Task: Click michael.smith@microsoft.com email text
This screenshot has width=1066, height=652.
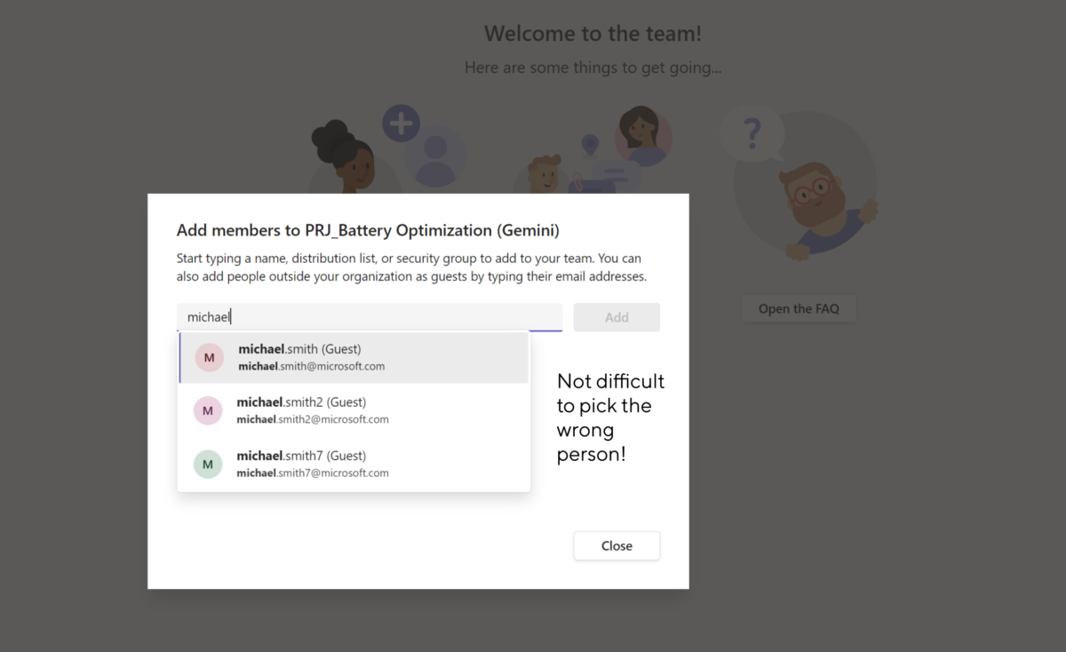Action: tap(312, 366)
